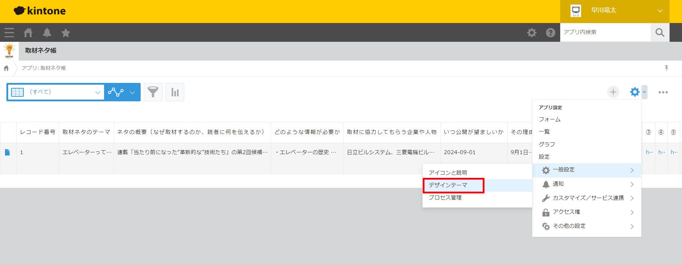
Task: Expand カスタマイズ/サービス連携 submenu
Action: (587, 198)
